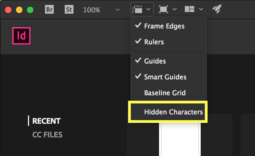
Task: Expand the 100% zoom level dropdown
Action: [117, 10]
